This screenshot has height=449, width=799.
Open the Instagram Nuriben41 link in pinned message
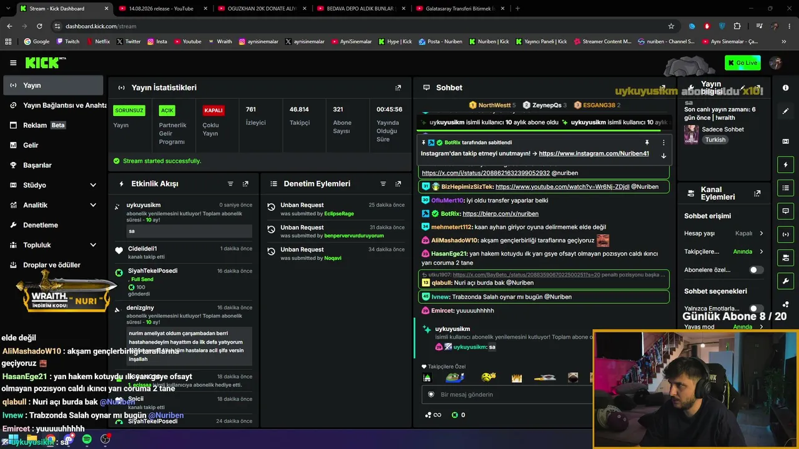click(594, 153)
